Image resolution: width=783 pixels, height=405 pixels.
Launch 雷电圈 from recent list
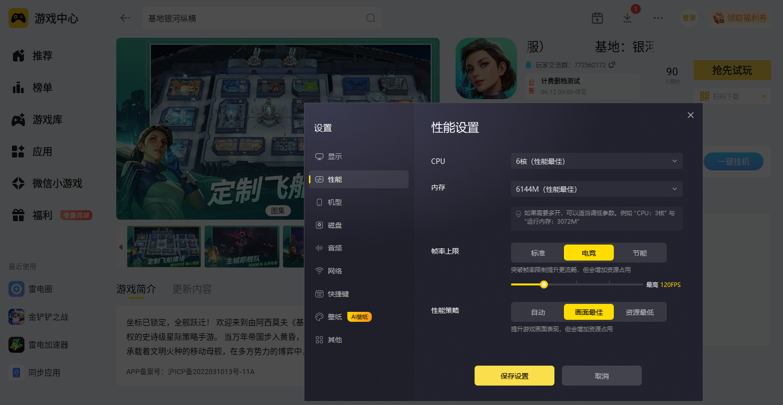pyautogui.click(x=31, y=289)
